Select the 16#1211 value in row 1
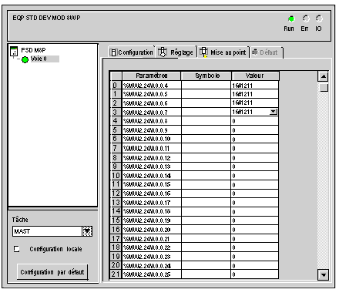The height and width of the screenshot is (296, 339). point(254,94)
